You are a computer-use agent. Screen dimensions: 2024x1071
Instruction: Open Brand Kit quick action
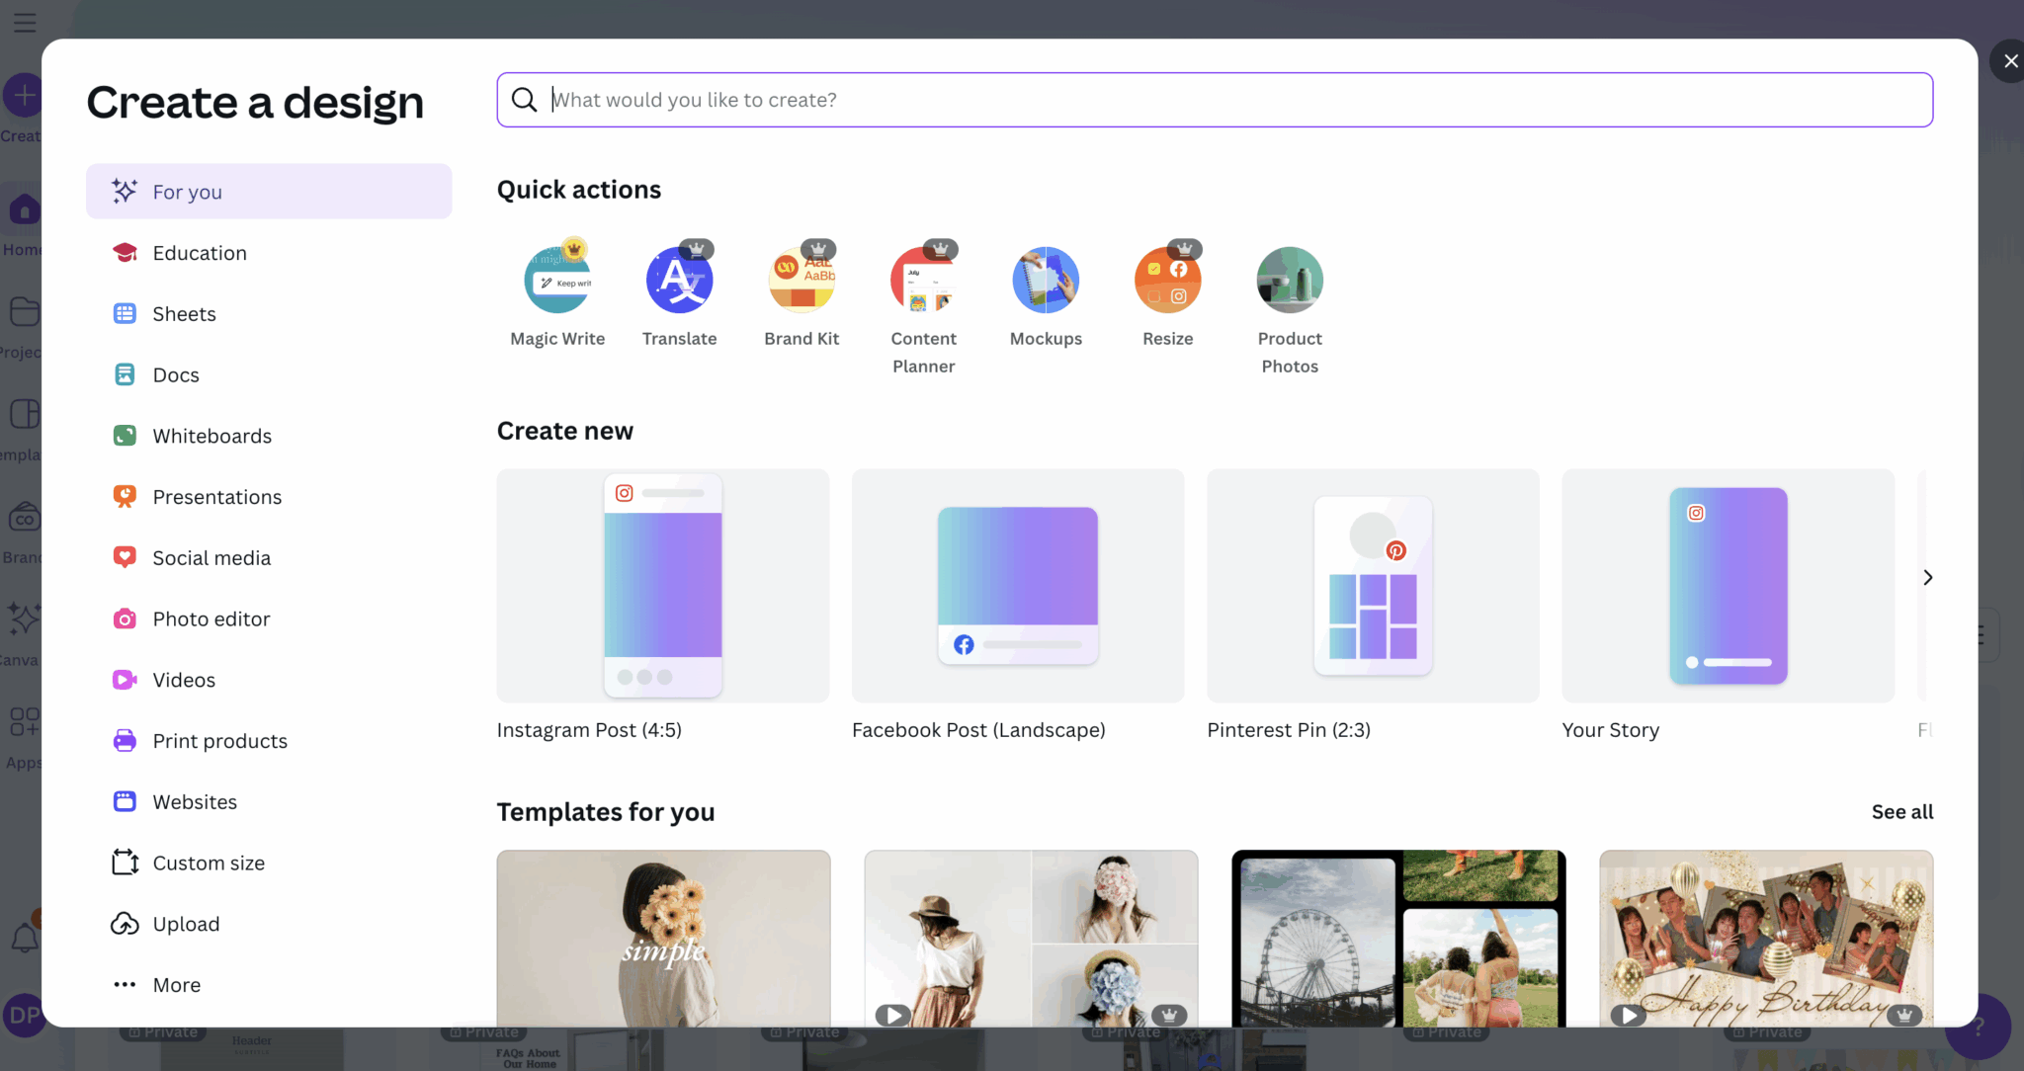click(x=801, y=294)
